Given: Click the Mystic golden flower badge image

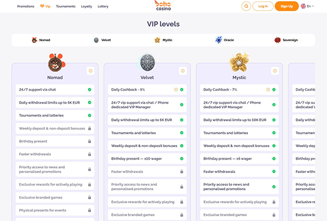Looking at the screenshot, I should click(x=239, y=62).
